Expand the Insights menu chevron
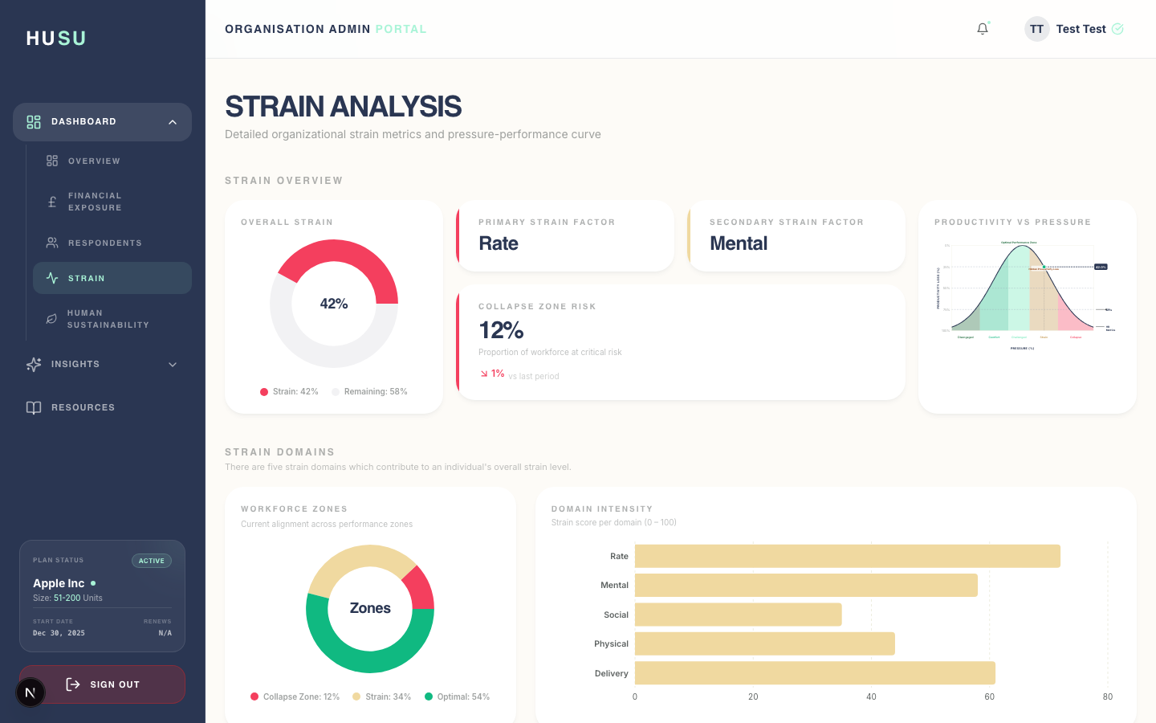This screenshot has width=1156, height=723. 172,364
